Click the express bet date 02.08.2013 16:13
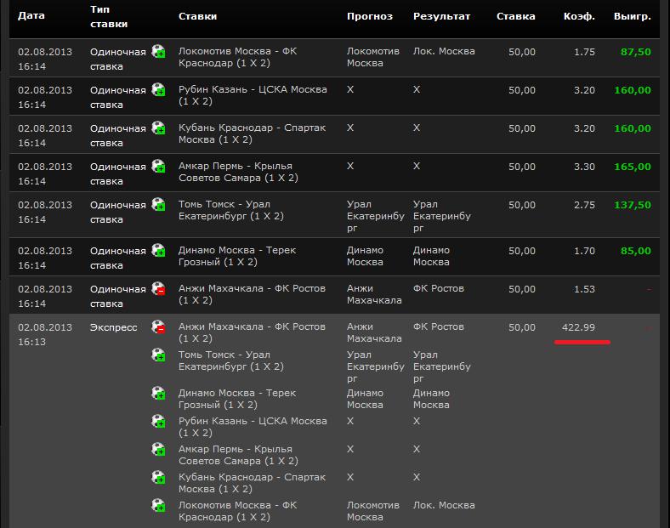The width and height of the screenshot is (670, 528). [x=45, y=334]
